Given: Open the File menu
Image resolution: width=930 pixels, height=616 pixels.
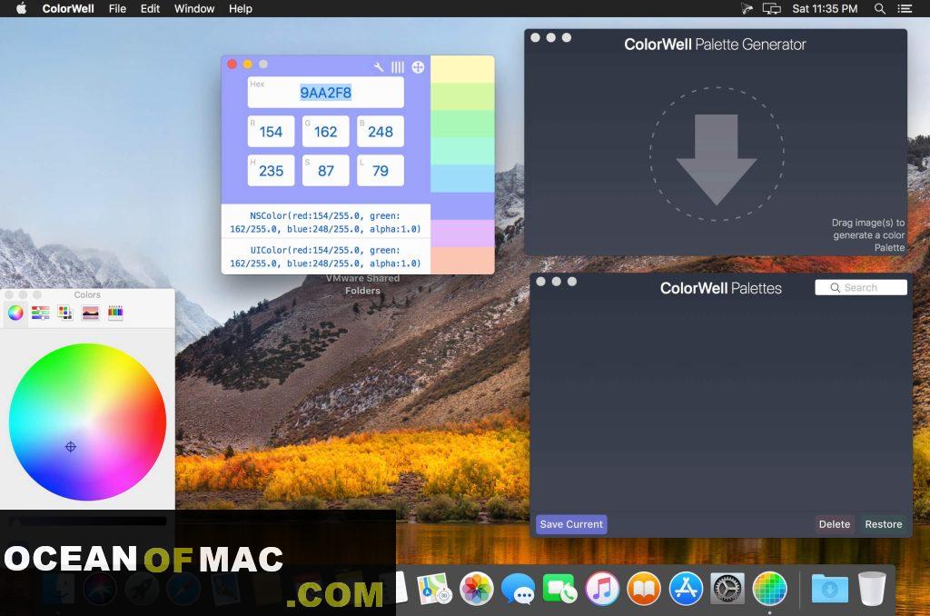Looking at the screenshot, I should (x=117, y=8).
